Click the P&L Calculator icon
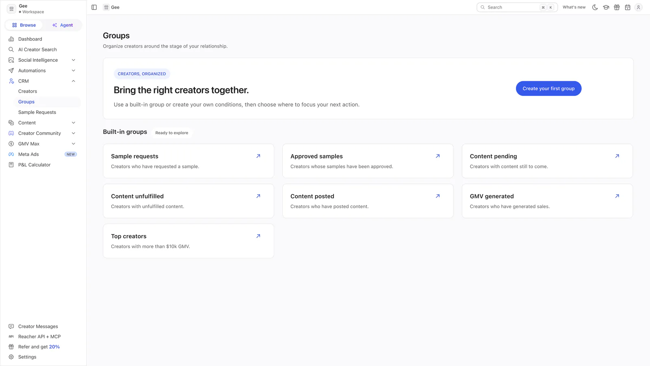650x366 pixels. [x=11, y=165]
